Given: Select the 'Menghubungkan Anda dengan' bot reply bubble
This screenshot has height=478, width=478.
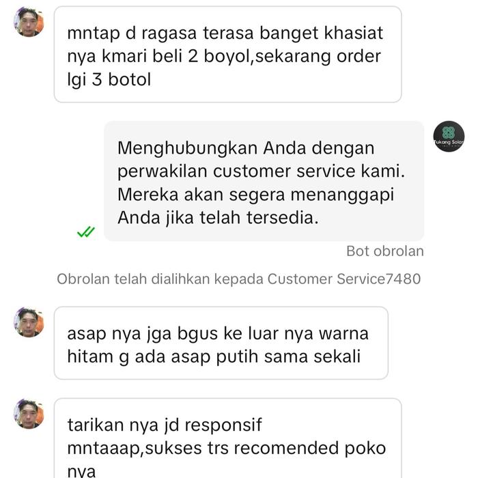Looking at the screenshot, I should pyautogui.click(x=264, y=181).
